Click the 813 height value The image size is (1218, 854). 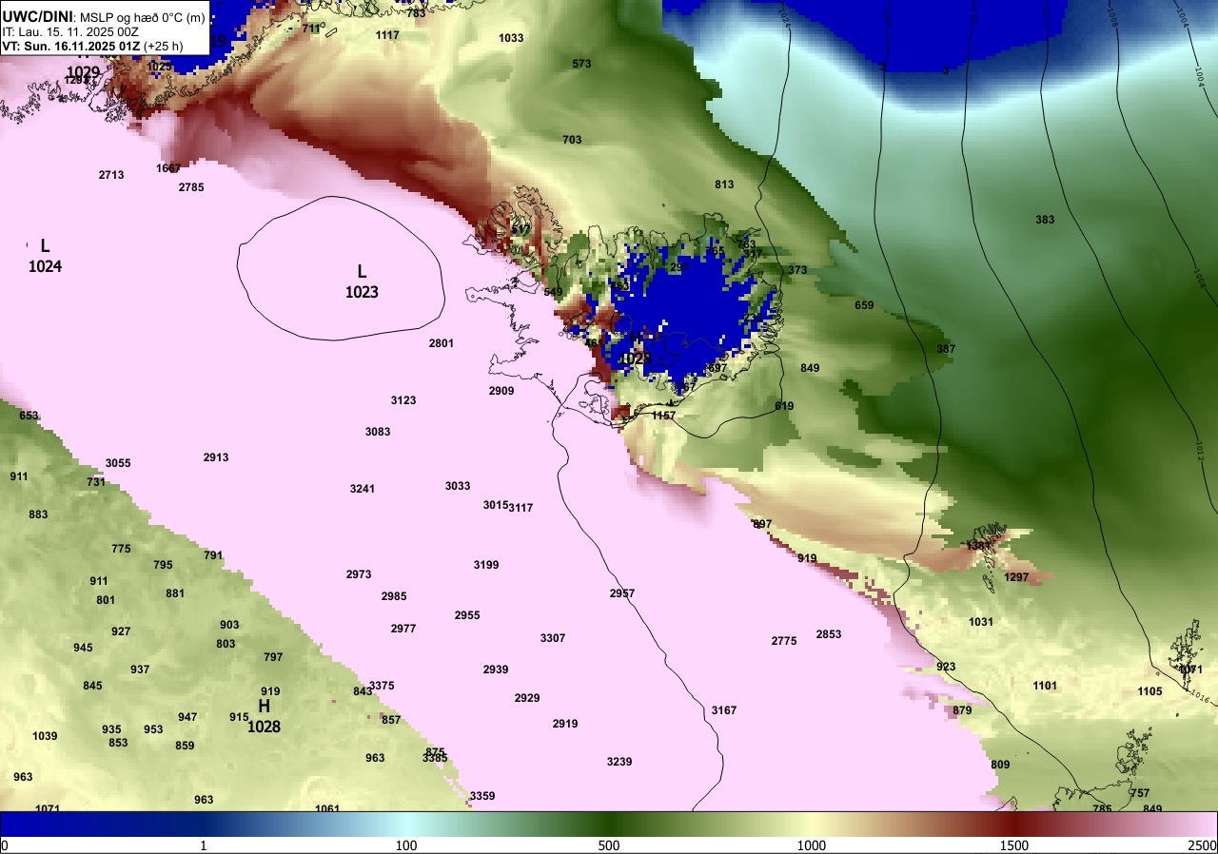click(x=724, y=184)
